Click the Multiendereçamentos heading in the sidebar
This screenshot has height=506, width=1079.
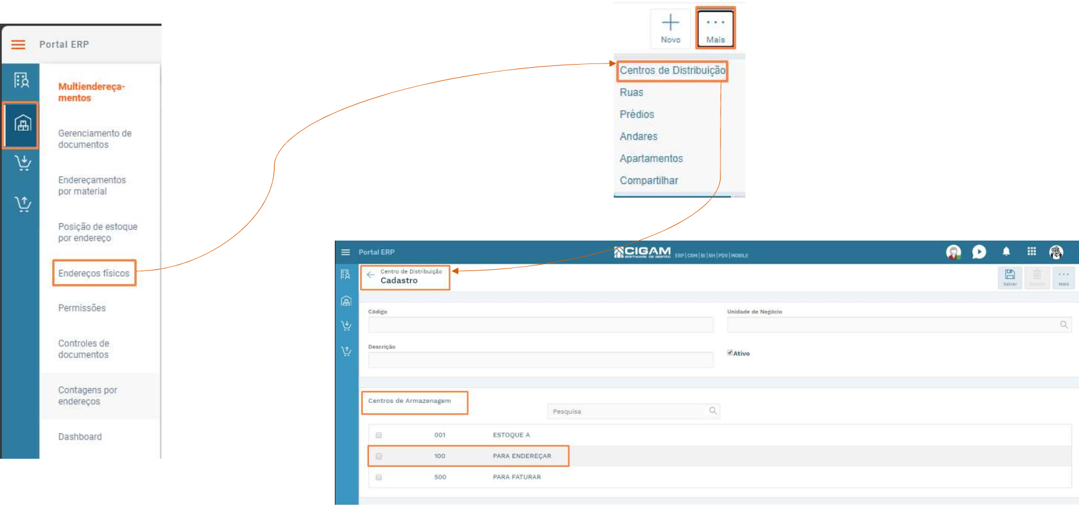[91, 92]
